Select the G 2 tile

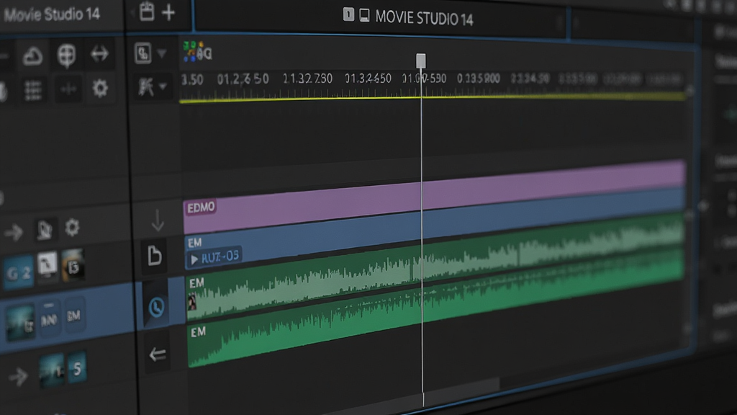coord(19,272)
